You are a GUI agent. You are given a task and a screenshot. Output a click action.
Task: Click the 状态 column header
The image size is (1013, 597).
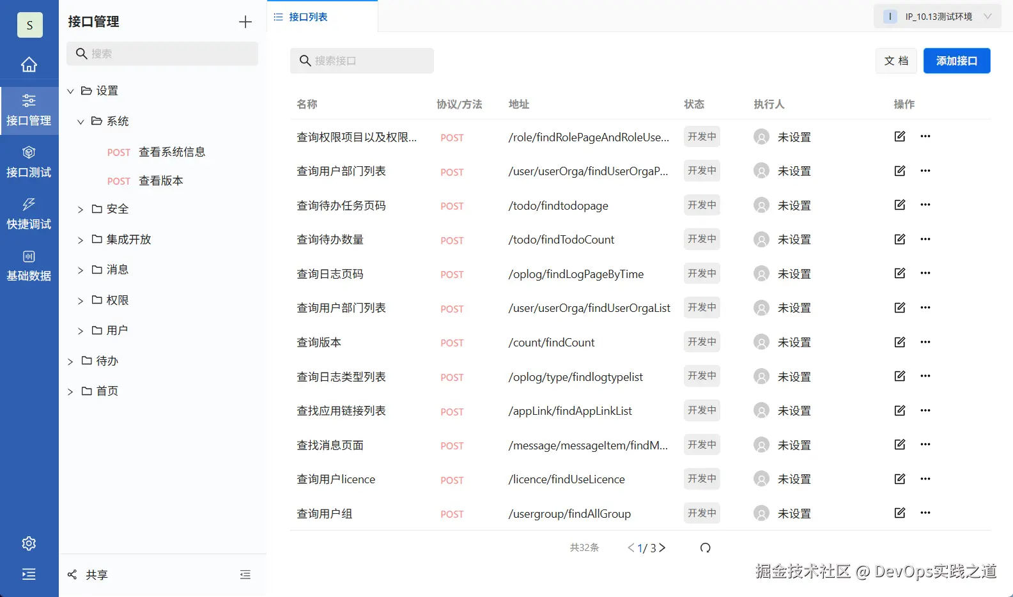(694, 104)
